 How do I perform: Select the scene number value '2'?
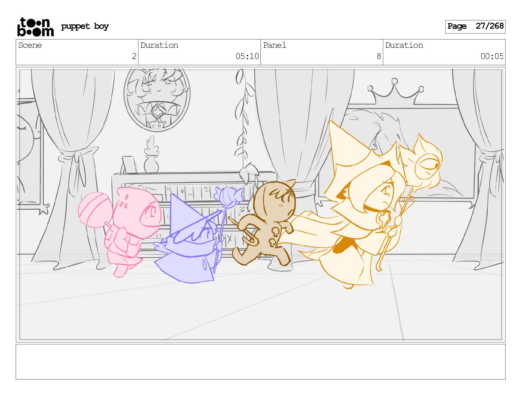coord(134,56)
